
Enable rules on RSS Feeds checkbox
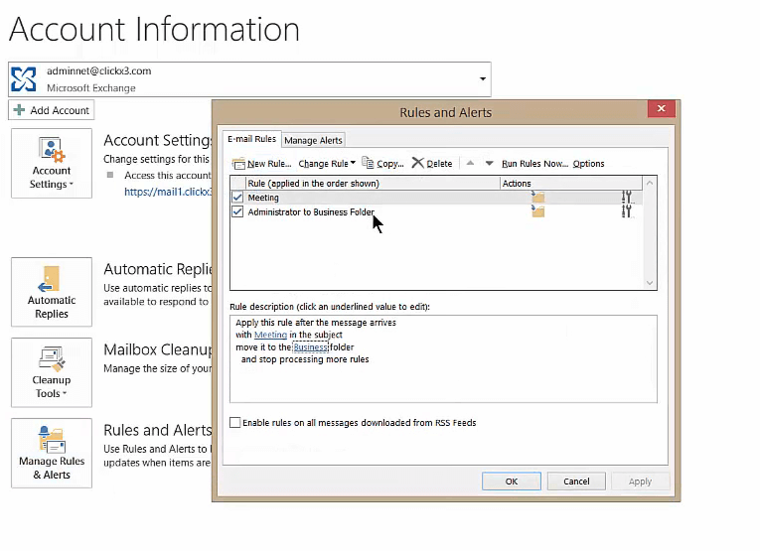point(235,423)
